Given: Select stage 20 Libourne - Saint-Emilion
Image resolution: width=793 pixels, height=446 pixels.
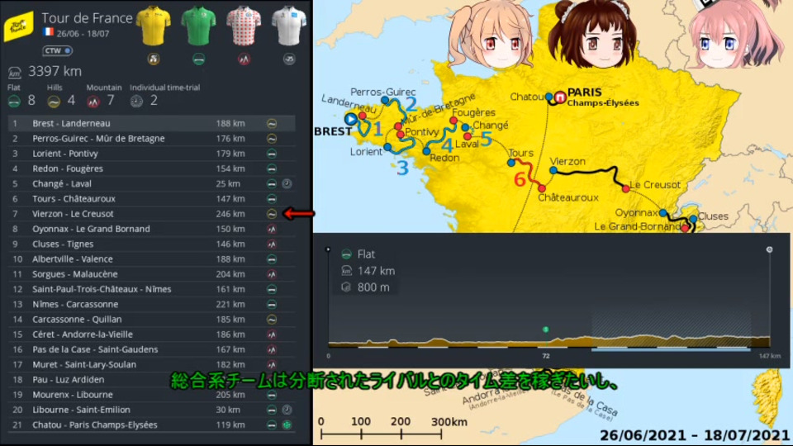Looking at the screenshot, I should 152,410.
